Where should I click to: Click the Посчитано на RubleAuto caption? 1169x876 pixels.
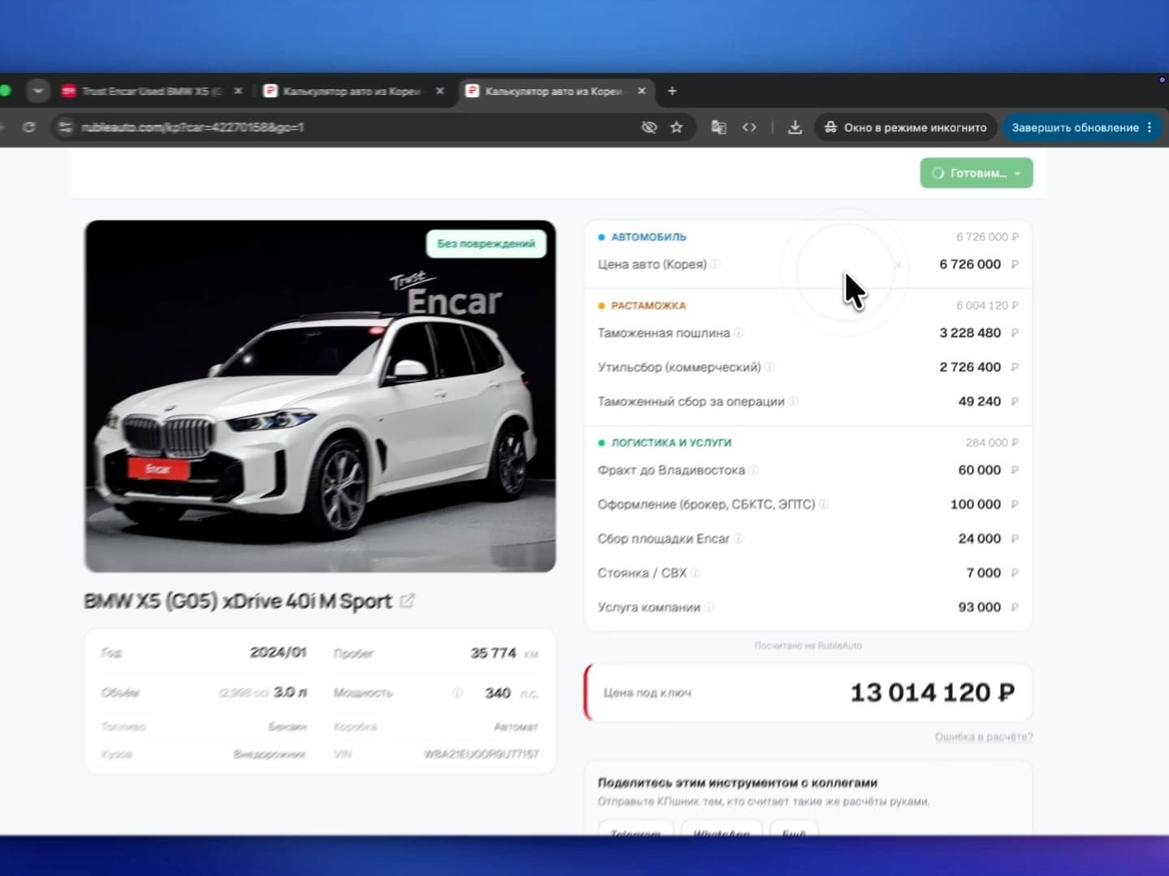click(808, 646)
